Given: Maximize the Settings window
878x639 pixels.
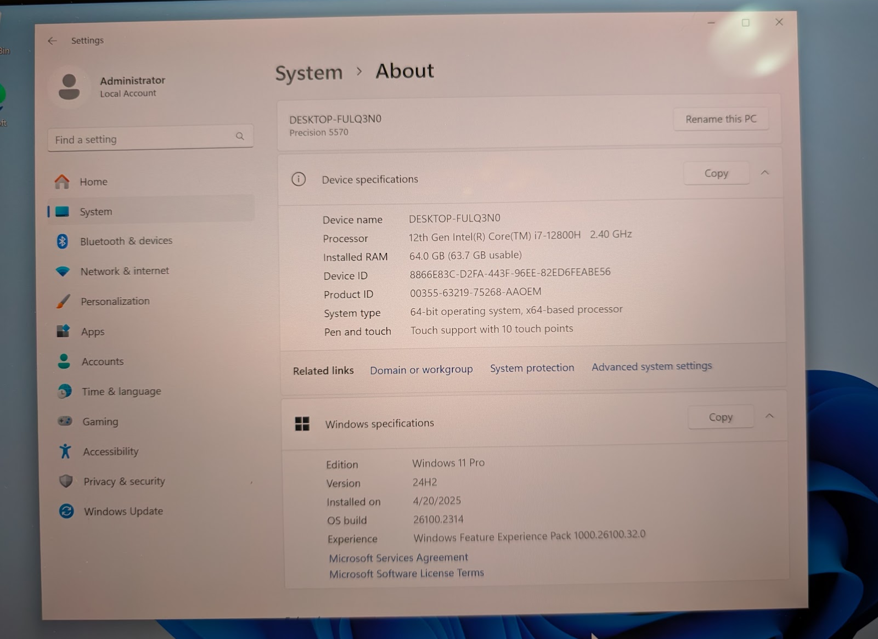Looking at the screenshot, I should tap(746, 22).
